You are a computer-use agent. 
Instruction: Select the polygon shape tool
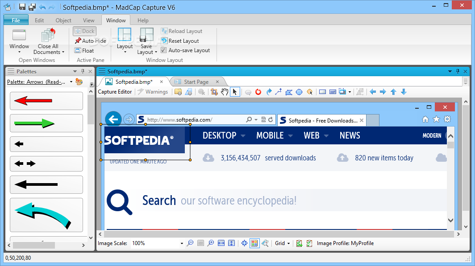point(289,92)
